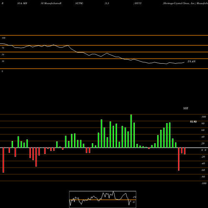Click the MR axis label 60
Image resolution: width=208 pixels, height=208 pixels.
203,130
